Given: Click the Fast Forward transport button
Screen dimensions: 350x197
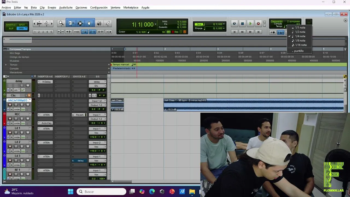Looking at the screenshot, I should [250, 32].
